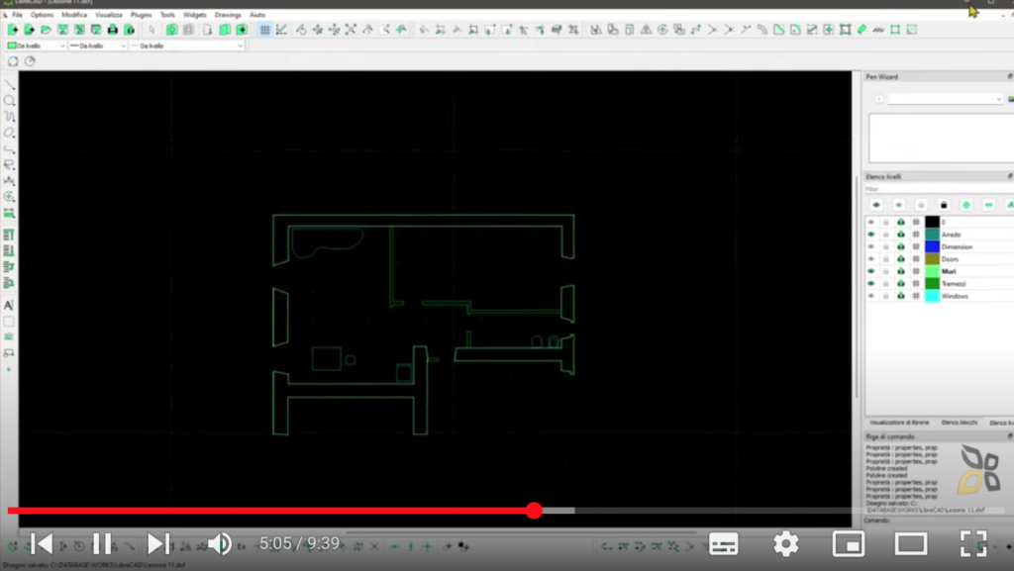Click the Windows layer cyan swatch
This screenshot has width=1014, height=571.
point(932,296)
